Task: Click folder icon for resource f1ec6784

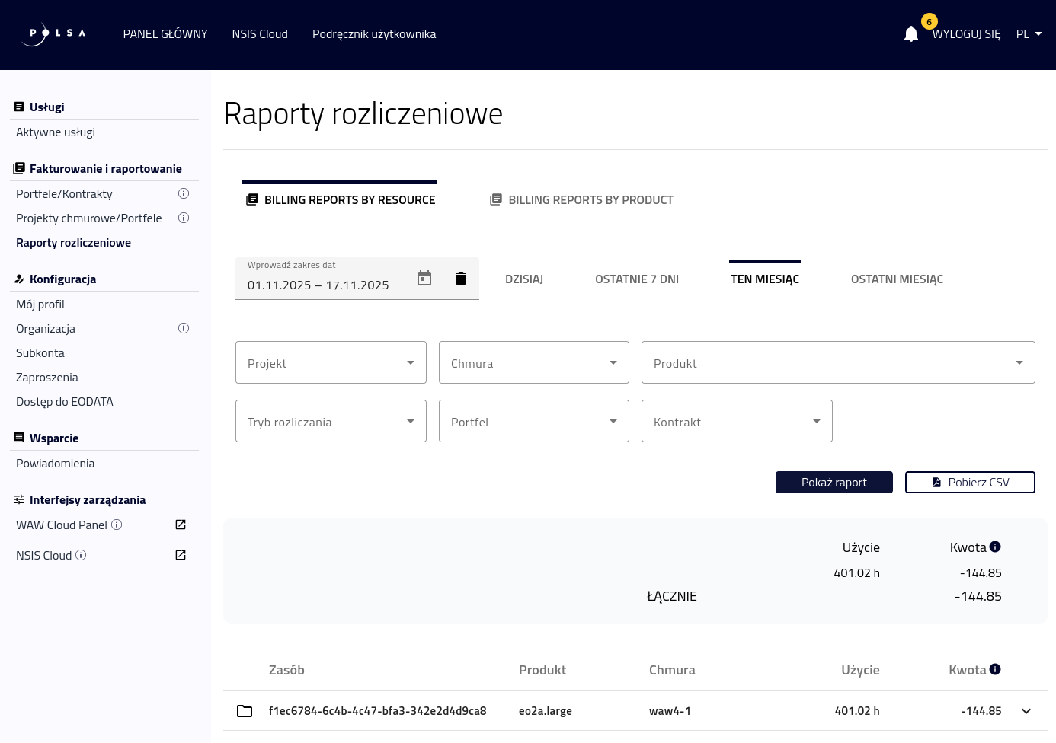Action: click(x=245, y=711)
